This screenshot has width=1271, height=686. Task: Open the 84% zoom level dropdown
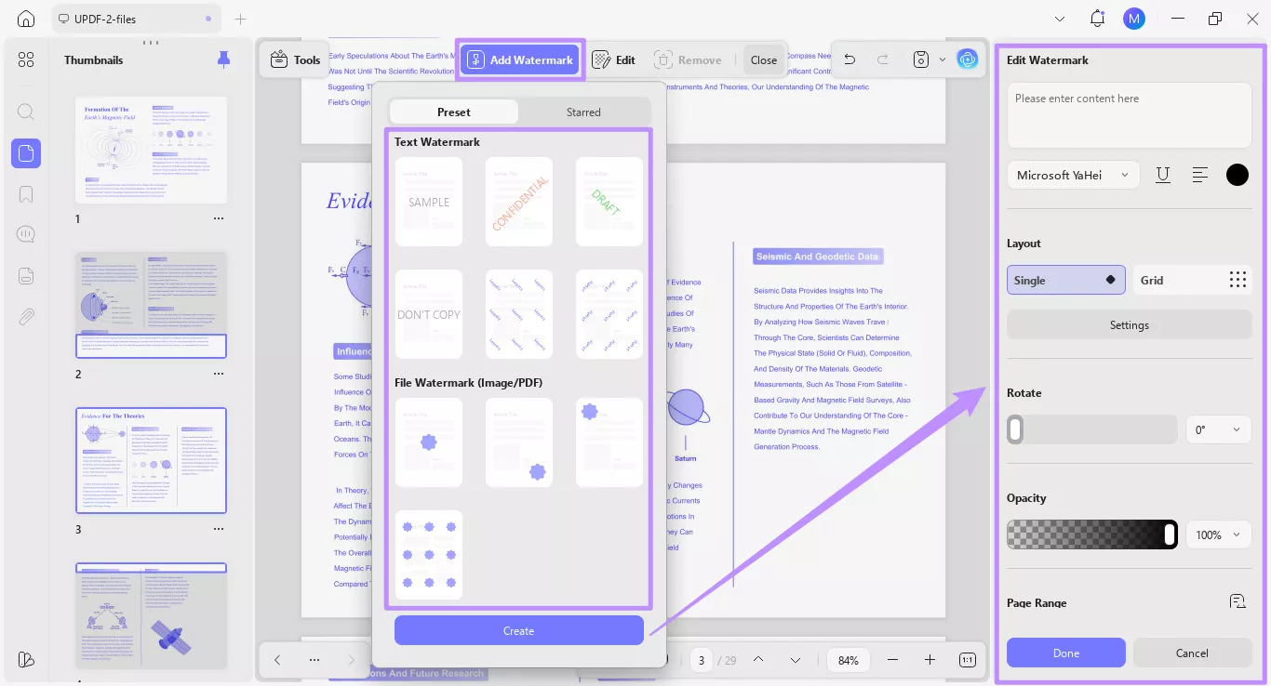[x=848, y=660]
